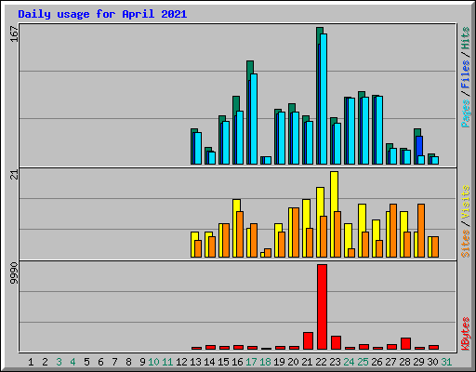The height and width of the screenshot is (372, 476).
Task: Click the Sites legend label
Action: 465,244
